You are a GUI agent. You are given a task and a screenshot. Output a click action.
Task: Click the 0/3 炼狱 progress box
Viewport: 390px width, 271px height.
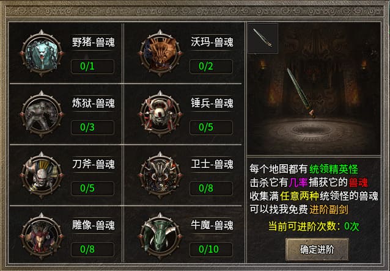click(x=92, y=127)
